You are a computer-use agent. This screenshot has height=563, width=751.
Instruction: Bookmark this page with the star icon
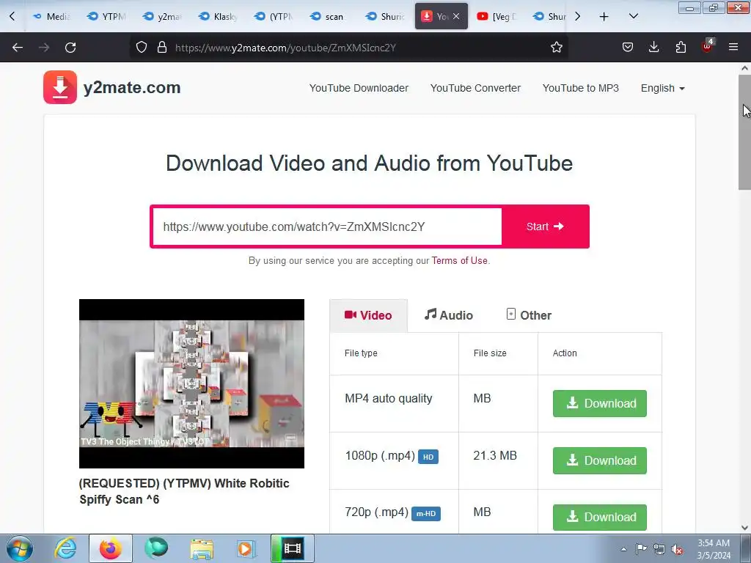click(x=556, y=47)
